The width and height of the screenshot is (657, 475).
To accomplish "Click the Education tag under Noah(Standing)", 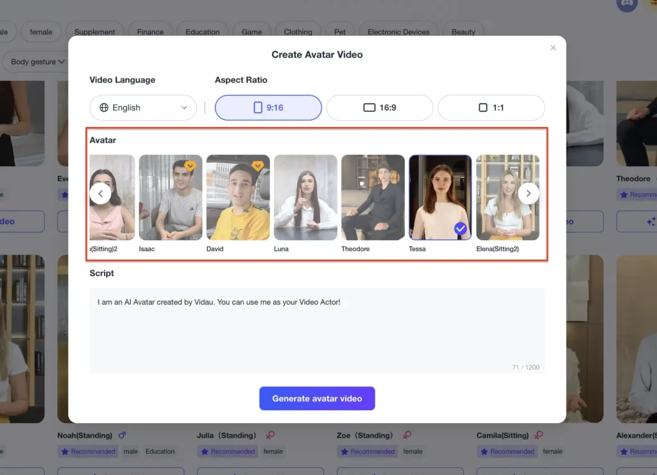I will pyautogui.click(x=160, y=451).
